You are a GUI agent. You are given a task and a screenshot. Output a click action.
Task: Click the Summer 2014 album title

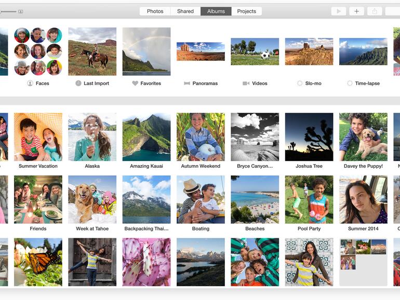(x=363, y=228)
